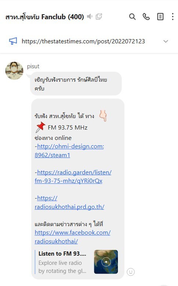Screen dimensions: 178x286
Task: Pop out chat into separate window
Action: coord(99,17)
